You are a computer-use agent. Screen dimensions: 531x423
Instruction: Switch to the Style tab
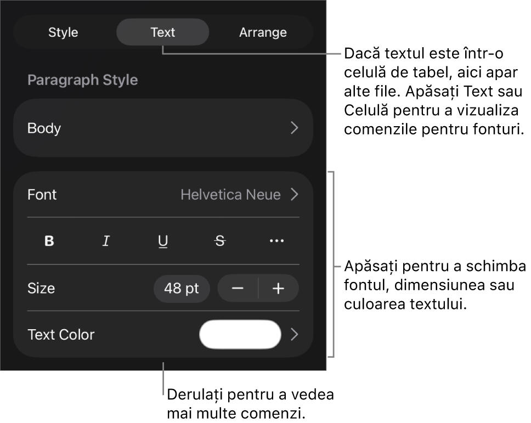pos(63,32)
